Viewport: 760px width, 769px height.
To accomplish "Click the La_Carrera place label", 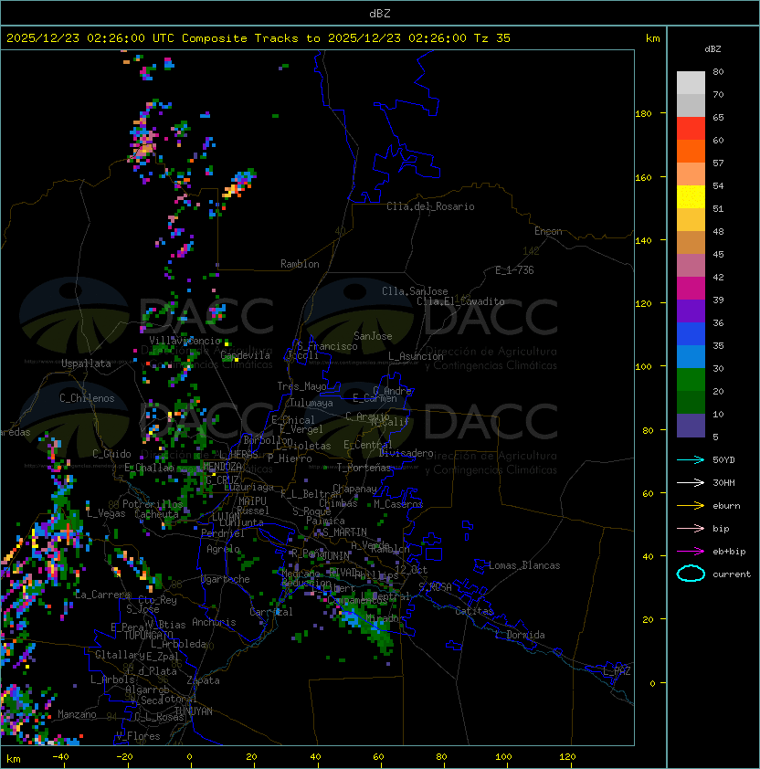I will tap(102, 595).
